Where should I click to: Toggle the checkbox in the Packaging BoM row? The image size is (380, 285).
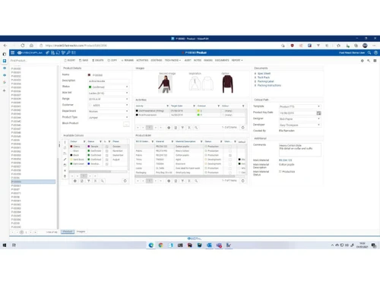[230, 173]
